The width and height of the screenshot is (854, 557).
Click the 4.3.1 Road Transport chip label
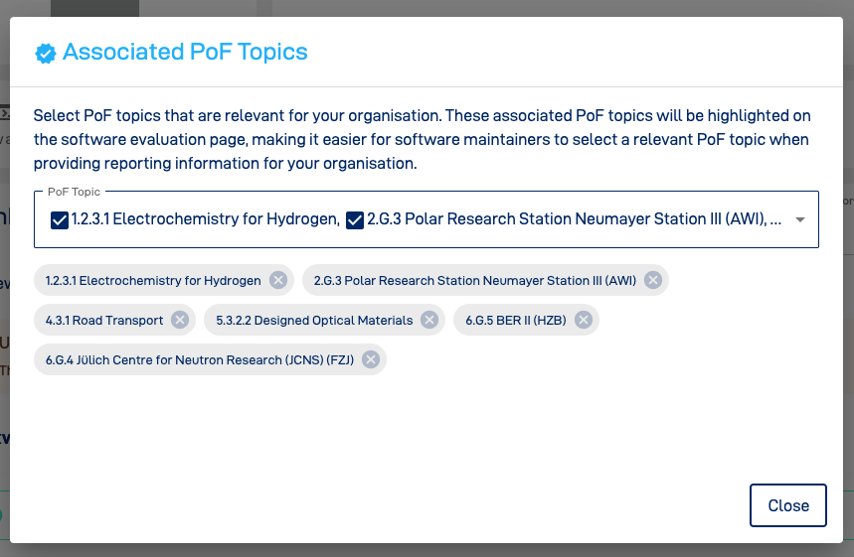coord(104,321)
